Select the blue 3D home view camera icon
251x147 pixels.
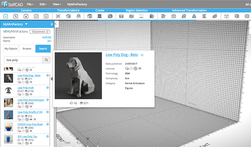[x=6, y=16]
